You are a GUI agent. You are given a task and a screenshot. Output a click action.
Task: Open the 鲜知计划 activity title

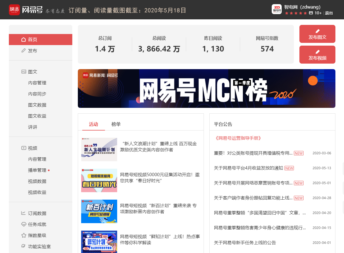160,239
